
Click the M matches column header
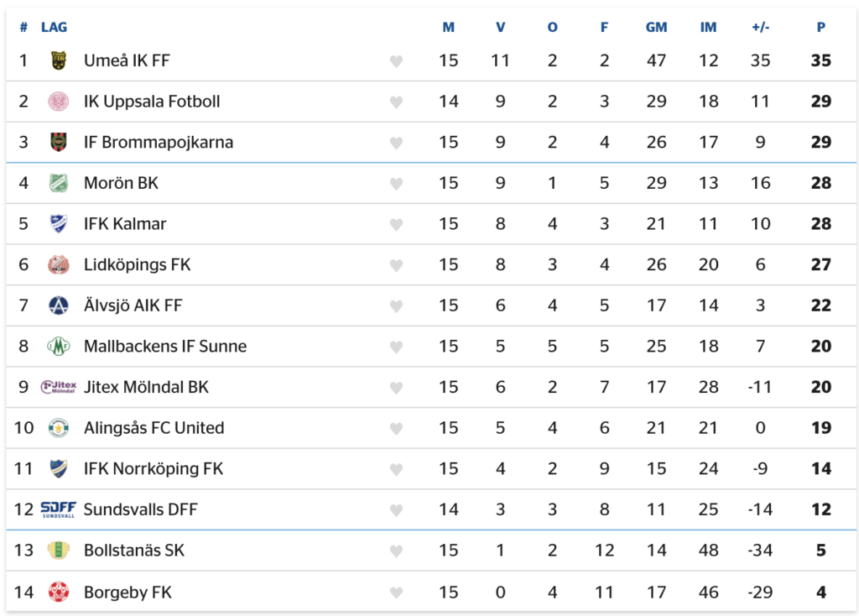point(448,27)
